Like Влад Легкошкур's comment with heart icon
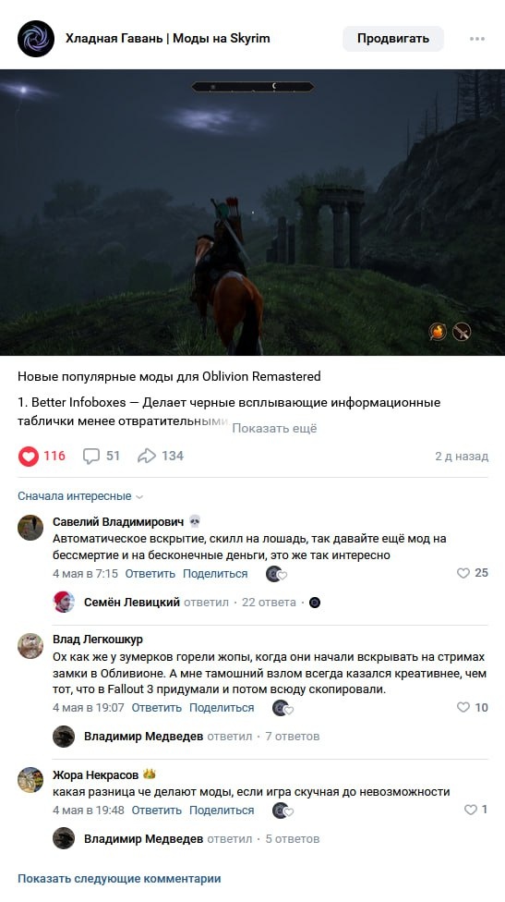This screenshot has height=902, width=505. tap(463, 708)
